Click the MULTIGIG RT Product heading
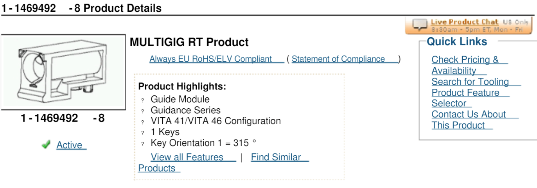 [x=189, y=42]
